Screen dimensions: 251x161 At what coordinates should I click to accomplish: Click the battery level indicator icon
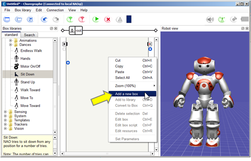pyautogui.click(x=245, y=19)
